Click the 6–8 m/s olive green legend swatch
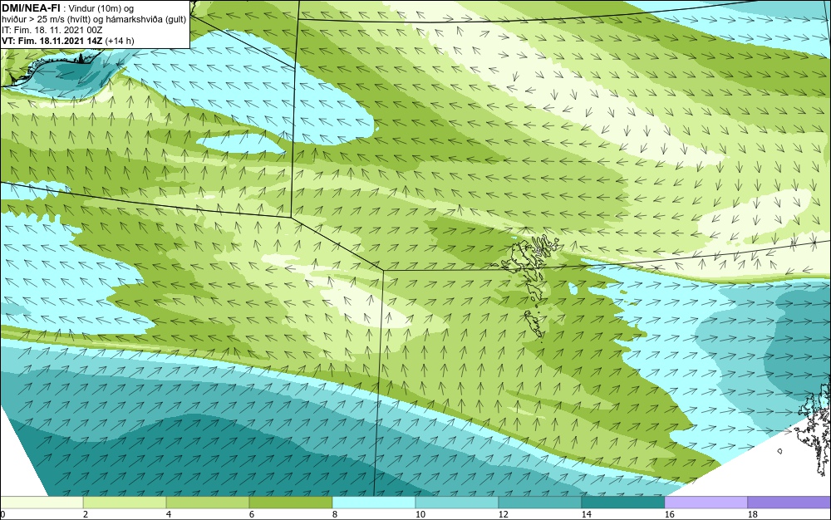 pos(291,503)
